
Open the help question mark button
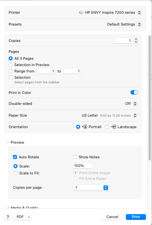(8, 217)
